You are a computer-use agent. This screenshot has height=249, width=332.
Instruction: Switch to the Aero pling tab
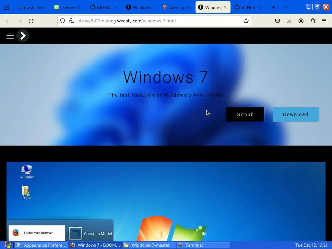pyautogui.click(x=177, y=7)
